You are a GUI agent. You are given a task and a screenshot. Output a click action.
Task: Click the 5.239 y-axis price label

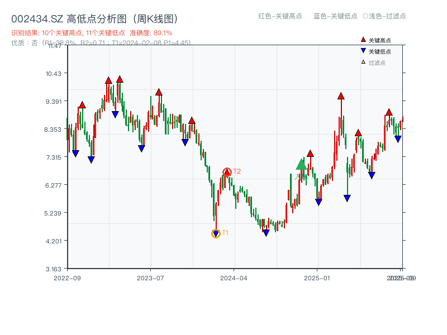click(53, 213)
